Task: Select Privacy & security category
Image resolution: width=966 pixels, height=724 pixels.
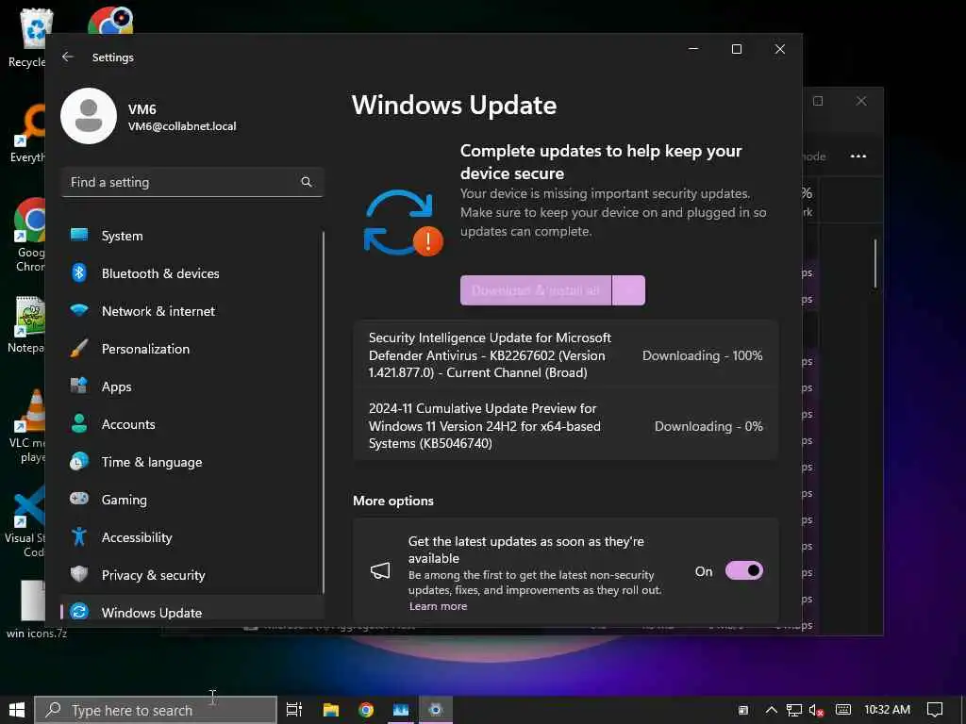Action: [192, 575]
